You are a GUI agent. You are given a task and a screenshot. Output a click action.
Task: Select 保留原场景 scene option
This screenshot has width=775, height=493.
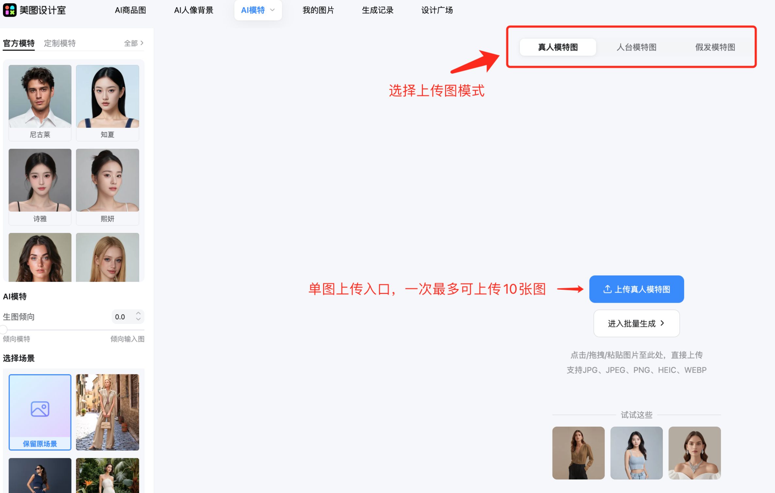pyautogui.click(x=40, y=412)
